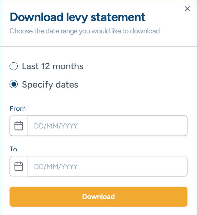Choose the end date calendar button
The width and height of the screenshot is (197, 215).
19,166
